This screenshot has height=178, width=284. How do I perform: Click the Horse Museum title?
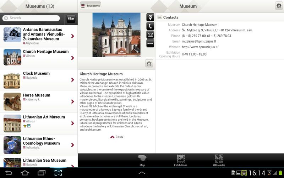coord(37,95)
